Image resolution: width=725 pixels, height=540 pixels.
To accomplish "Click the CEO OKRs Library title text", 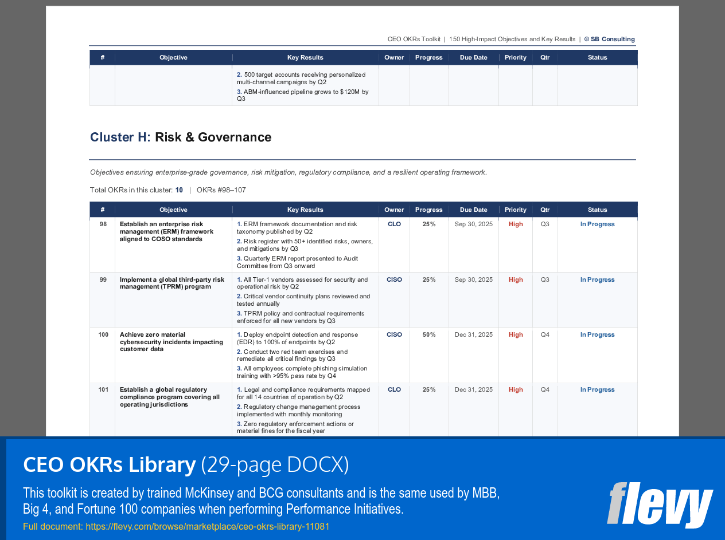I will [x=109, y=465].
